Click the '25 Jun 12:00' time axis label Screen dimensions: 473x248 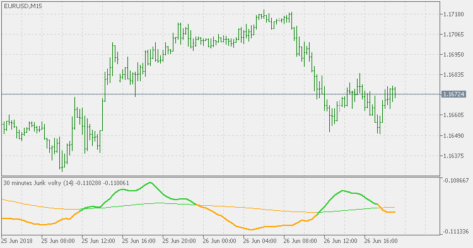pyautogui.click(x=98, y=241)
